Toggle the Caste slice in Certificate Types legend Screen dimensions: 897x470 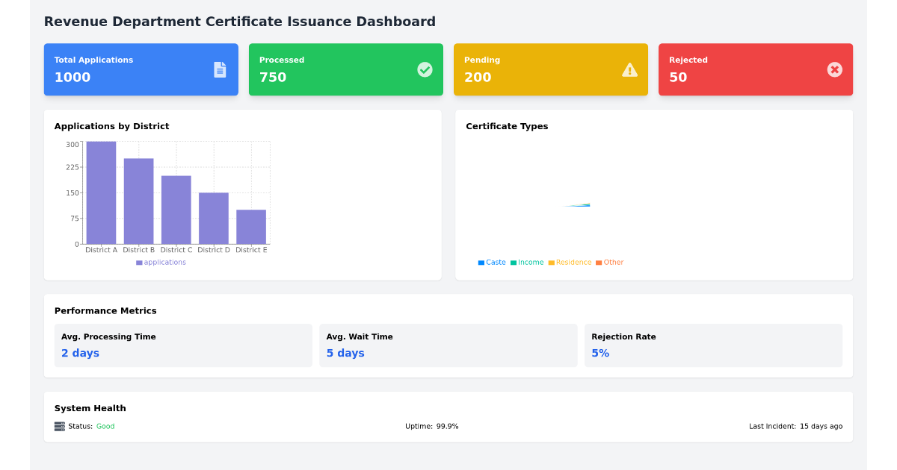point(492,262)
